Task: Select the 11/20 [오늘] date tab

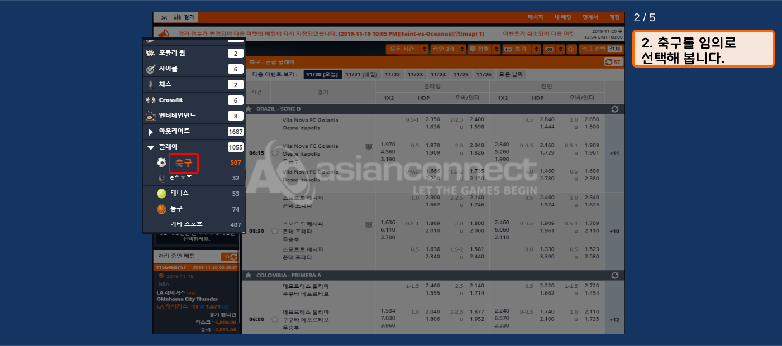Action: [322, 74]
